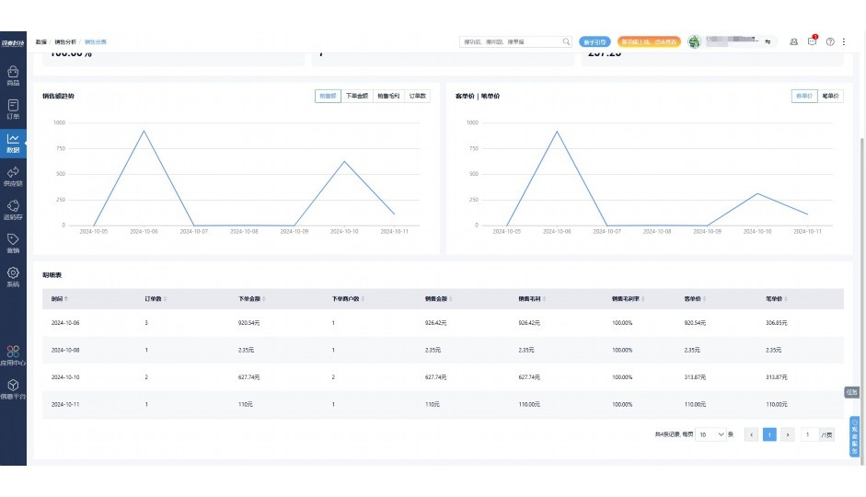This screenshot has width=866, height=497.
Task: Click the blue 新手引导 button
Action: (x=595, y=41)
